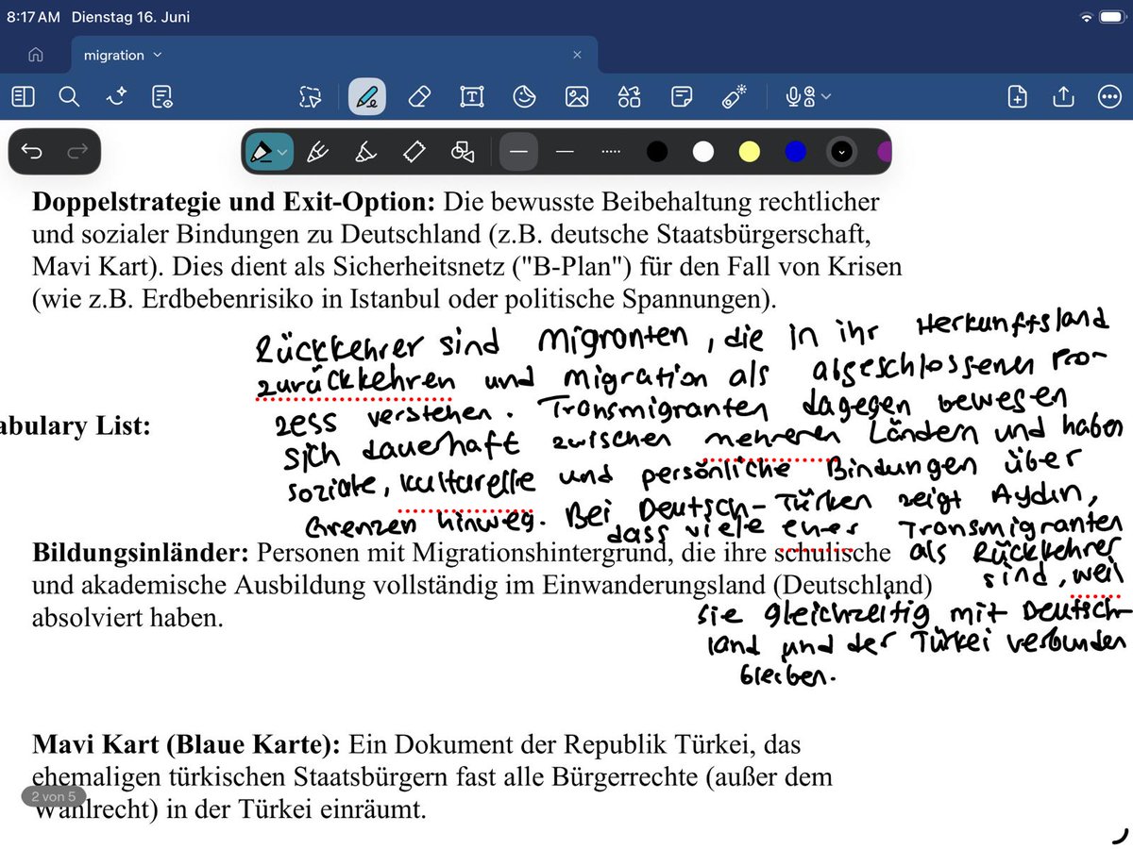
Task: Redo the last undone action
Action: click(77, 151)
